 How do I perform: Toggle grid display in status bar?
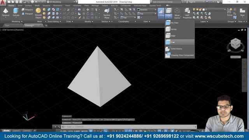click(x=91, y=131)
